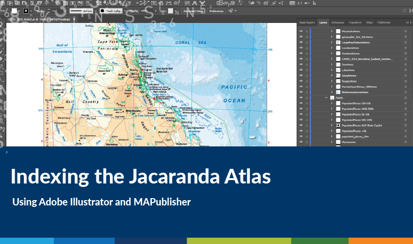Toggle lock on the RangesAnno layer

click(306, 81)
